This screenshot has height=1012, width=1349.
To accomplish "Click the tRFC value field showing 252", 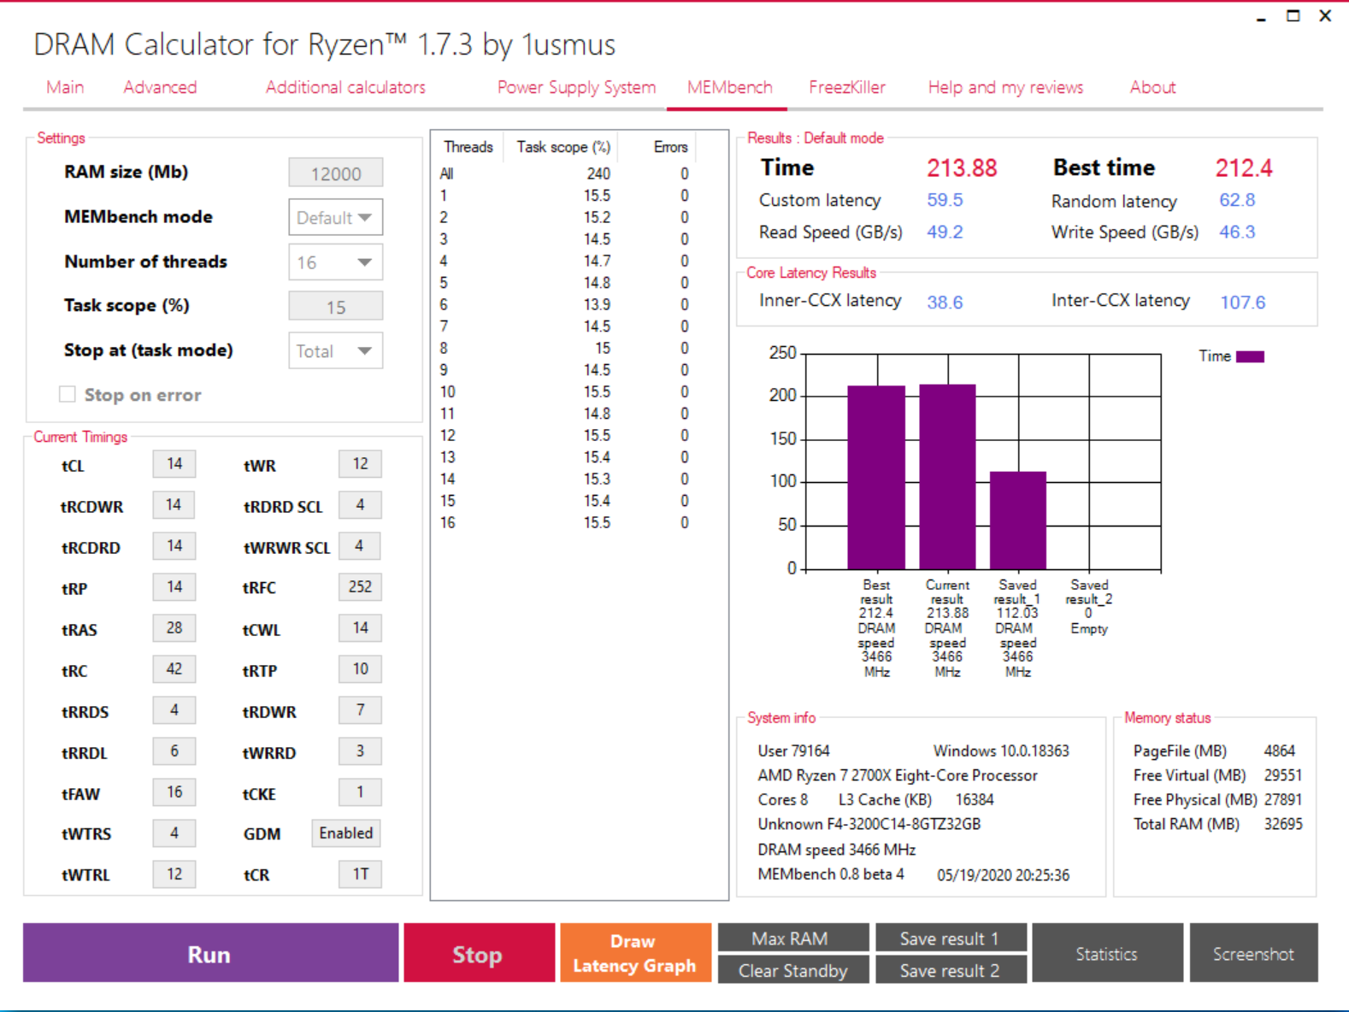I will coord(360,587).
